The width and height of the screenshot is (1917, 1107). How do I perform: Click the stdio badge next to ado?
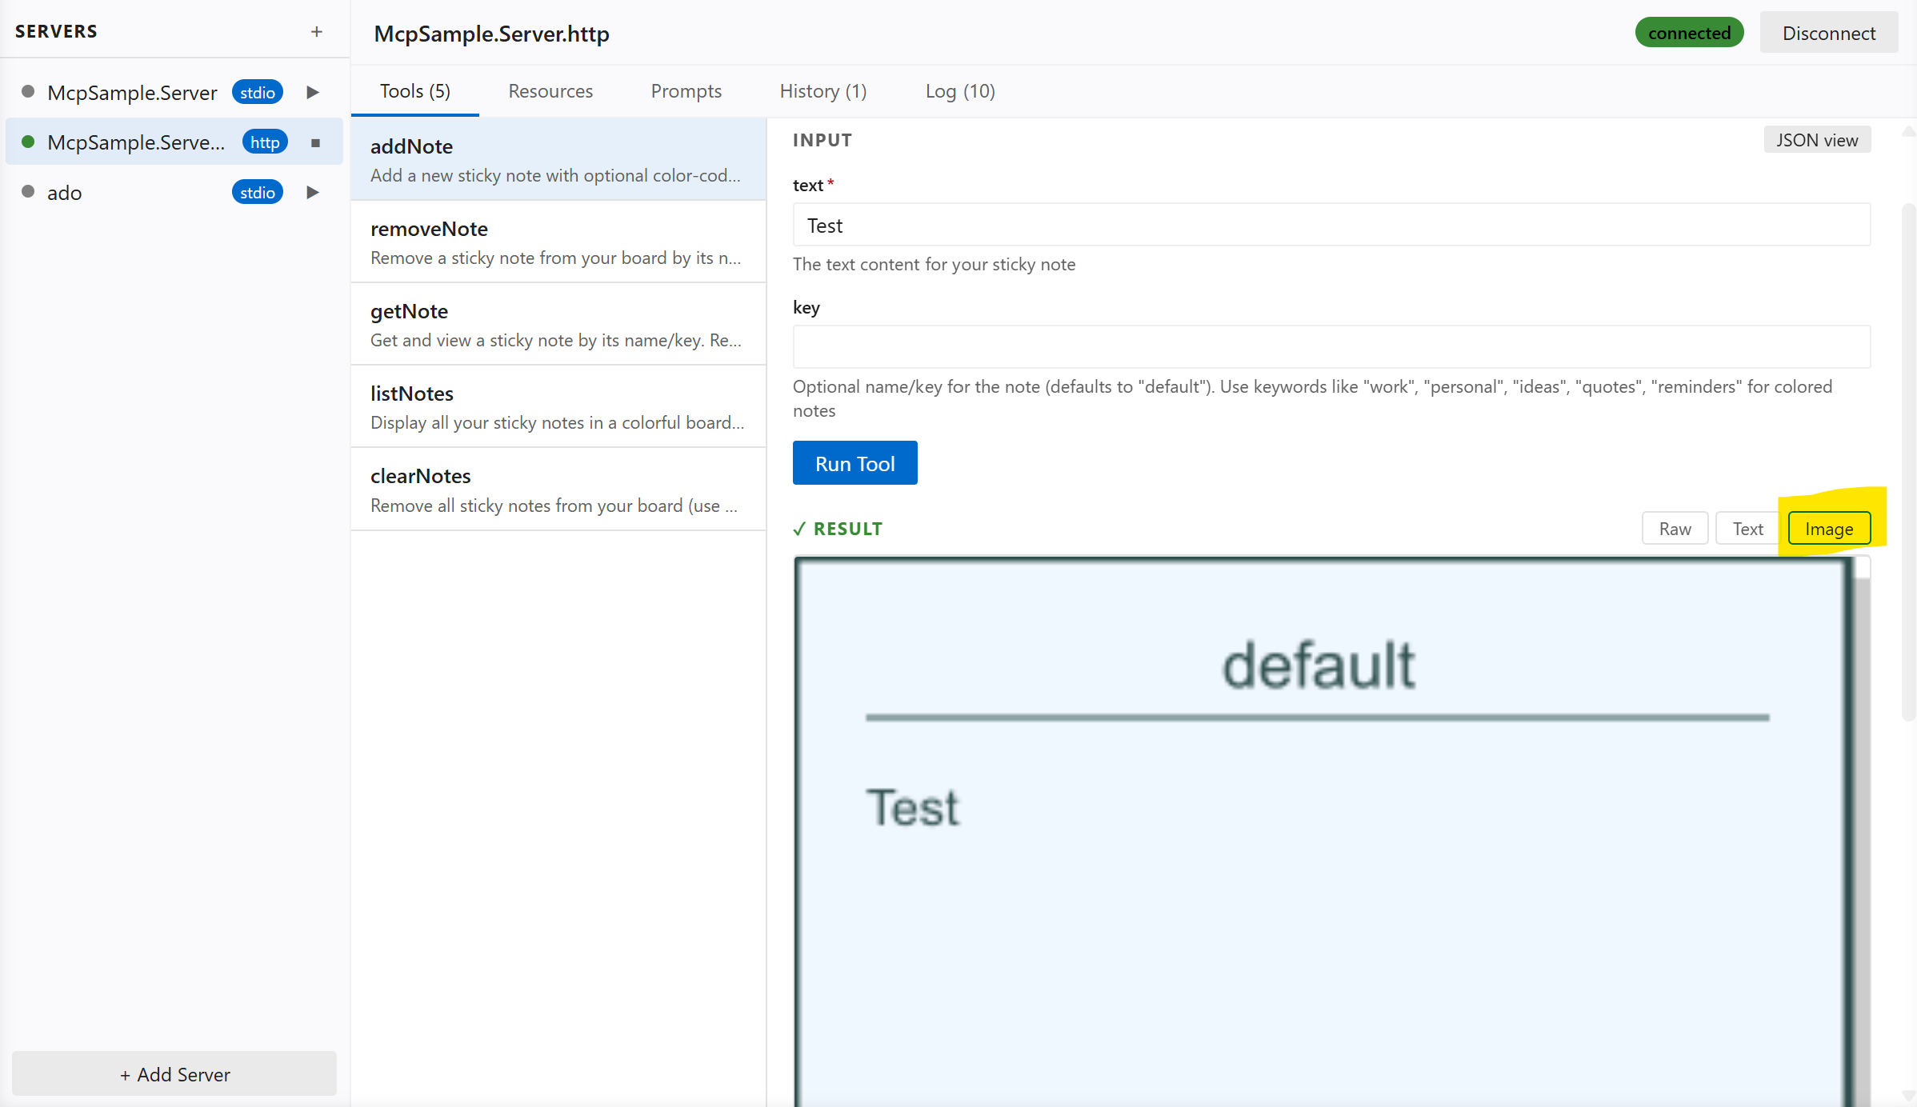pos(257,192)
